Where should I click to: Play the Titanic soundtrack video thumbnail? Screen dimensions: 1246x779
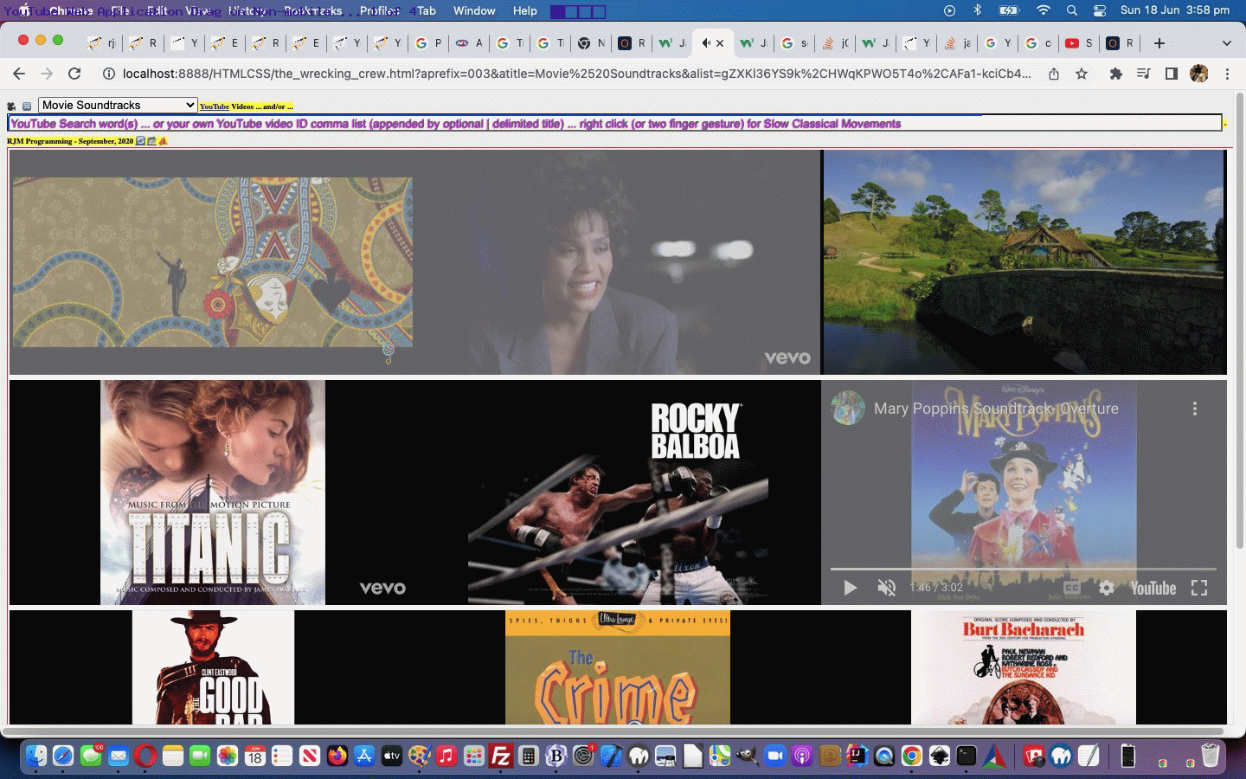click(212, 493)
